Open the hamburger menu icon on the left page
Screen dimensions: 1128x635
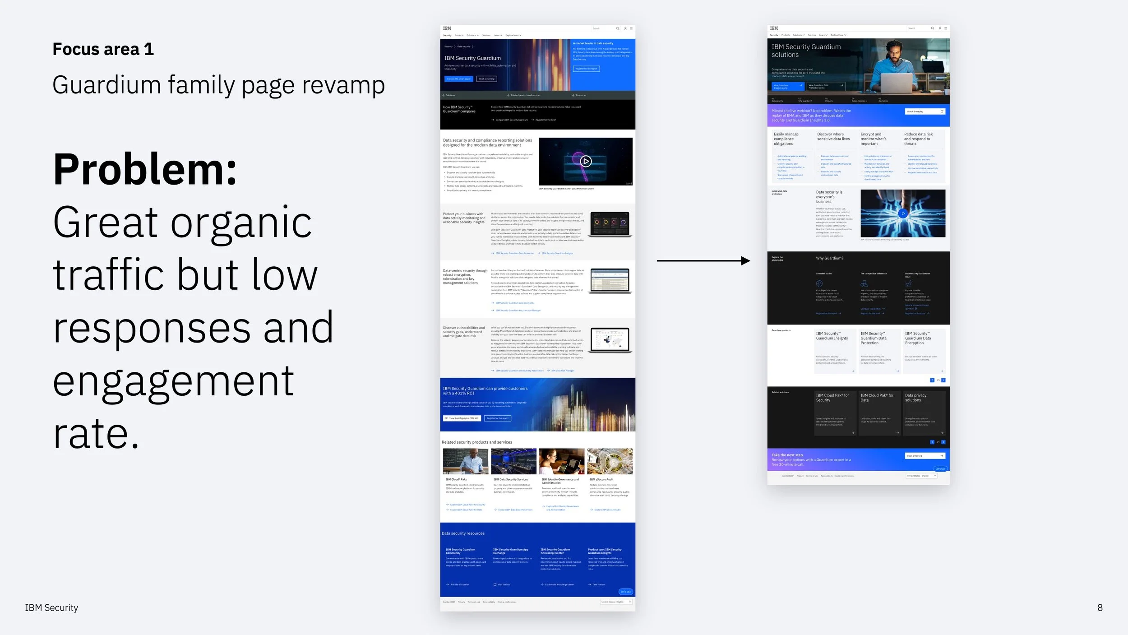[x=631, y=28]
